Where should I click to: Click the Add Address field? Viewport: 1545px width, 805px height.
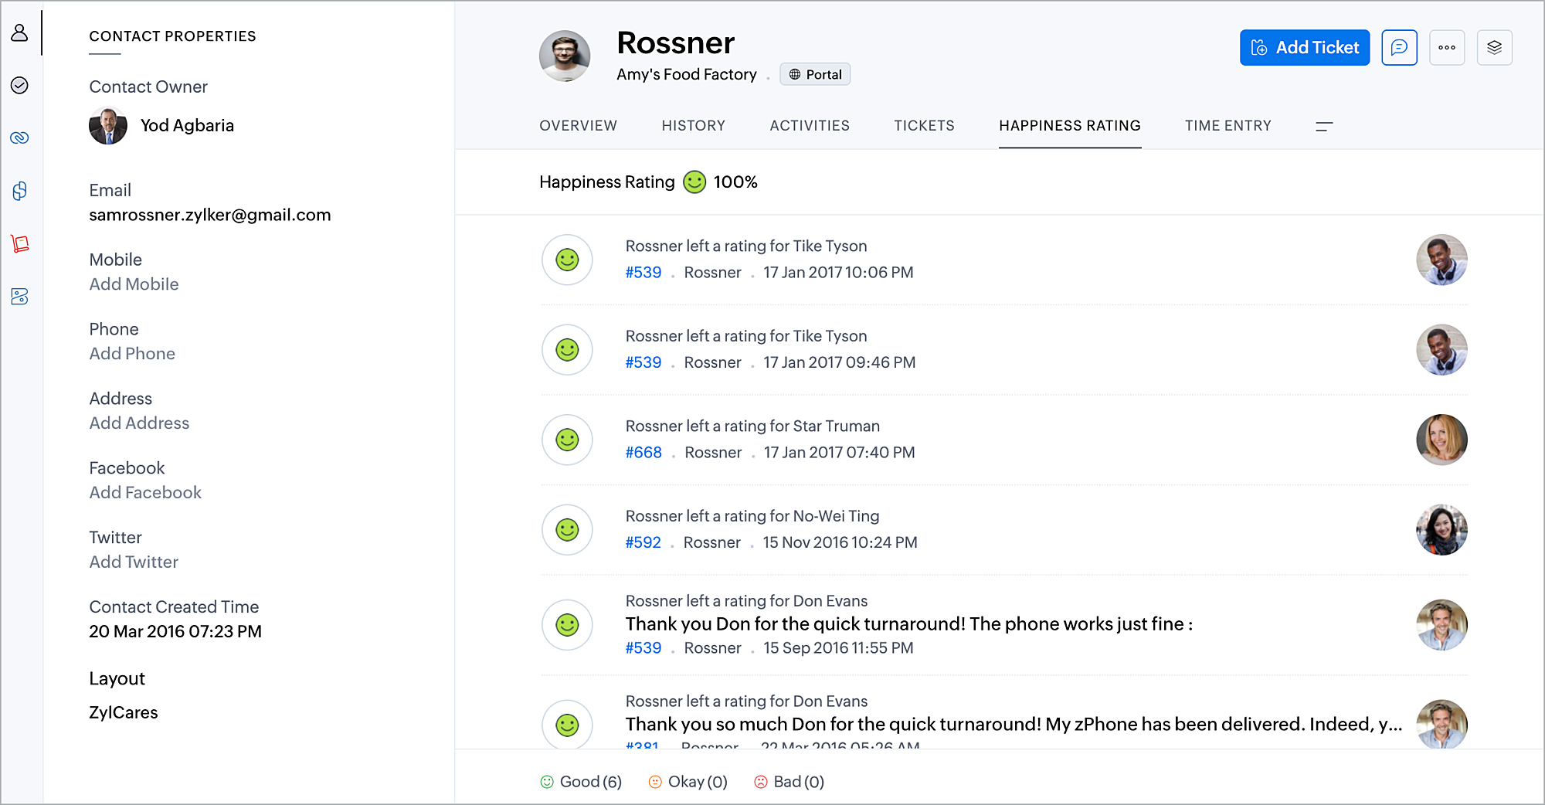click(x=139, y=423)
